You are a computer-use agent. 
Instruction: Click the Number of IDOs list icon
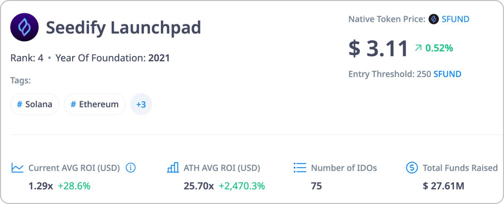click(300, 168)
